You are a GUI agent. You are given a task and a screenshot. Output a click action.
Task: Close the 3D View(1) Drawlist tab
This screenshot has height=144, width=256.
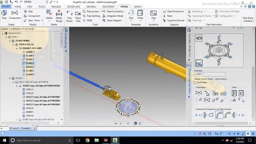pyautogui.click(x=34, y=128)
